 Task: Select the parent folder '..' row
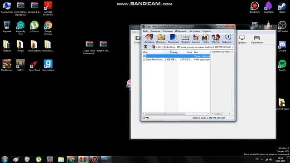[176, 56]
